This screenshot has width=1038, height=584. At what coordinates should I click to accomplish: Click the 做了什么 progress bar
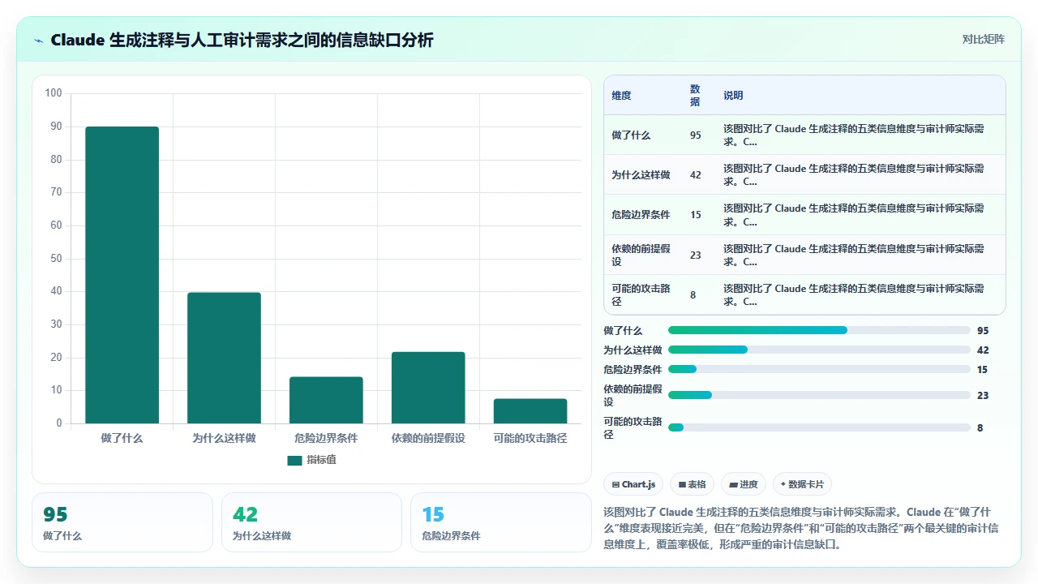point(819,330)
